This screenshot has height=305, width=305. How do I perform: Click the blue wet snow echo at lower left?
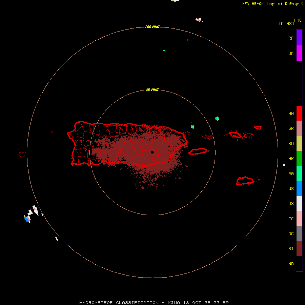tap(26, 220)
